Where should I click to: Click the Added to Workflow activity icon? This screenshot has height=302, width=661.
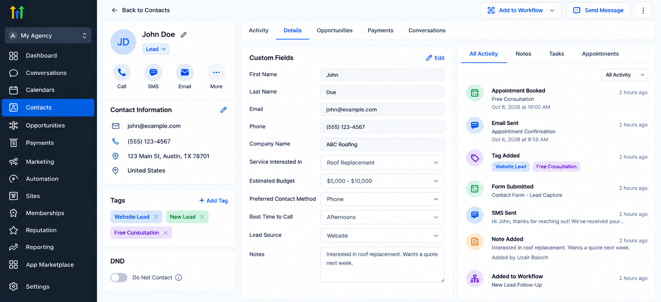[x=475, y=278]
